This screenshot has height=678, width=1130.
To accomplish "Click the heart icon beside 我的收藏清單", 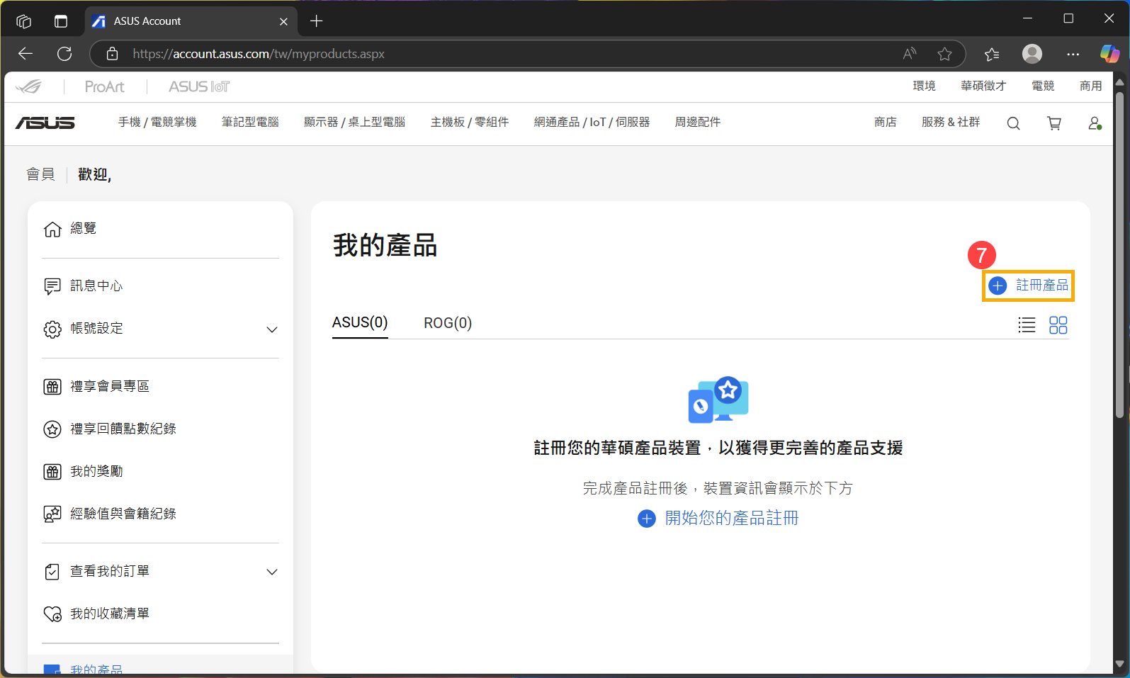I will point(52,614).
